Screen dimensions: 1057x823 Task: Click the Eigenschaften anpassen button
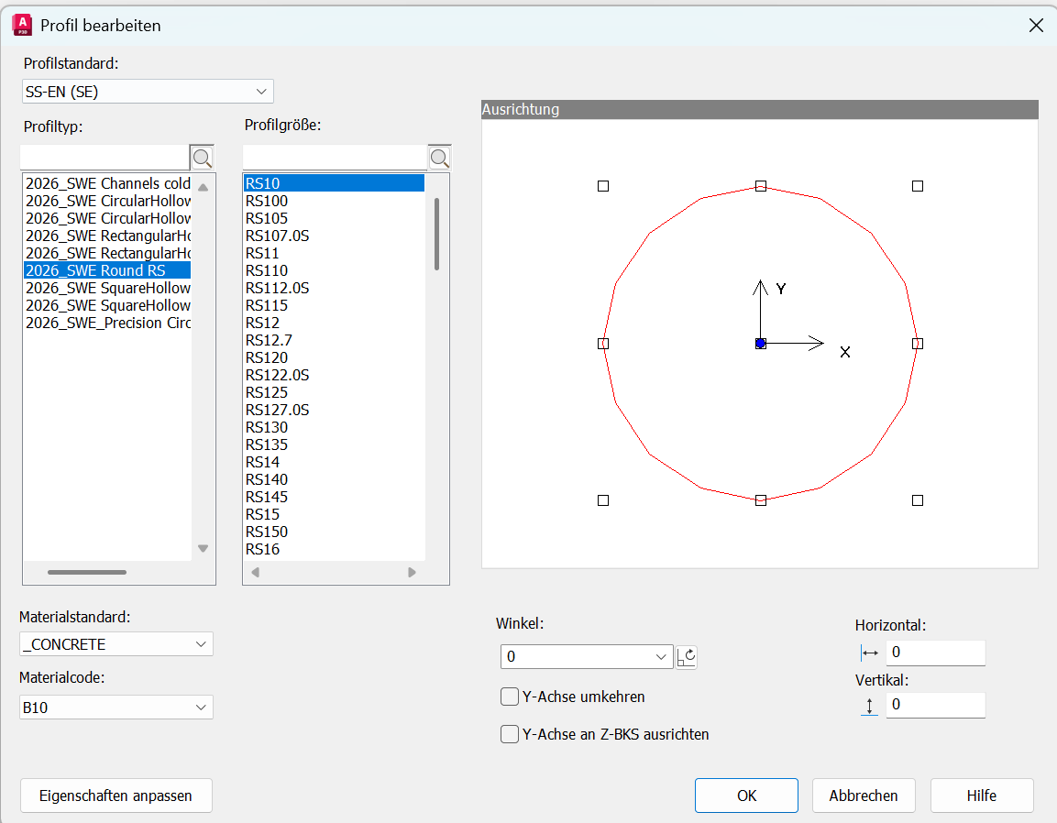116,796
